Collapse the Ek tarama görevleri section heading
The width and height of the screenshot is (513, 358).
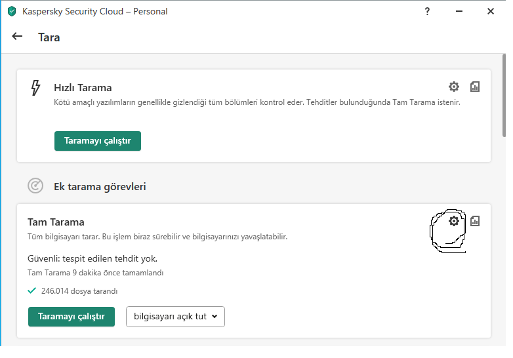100,186
